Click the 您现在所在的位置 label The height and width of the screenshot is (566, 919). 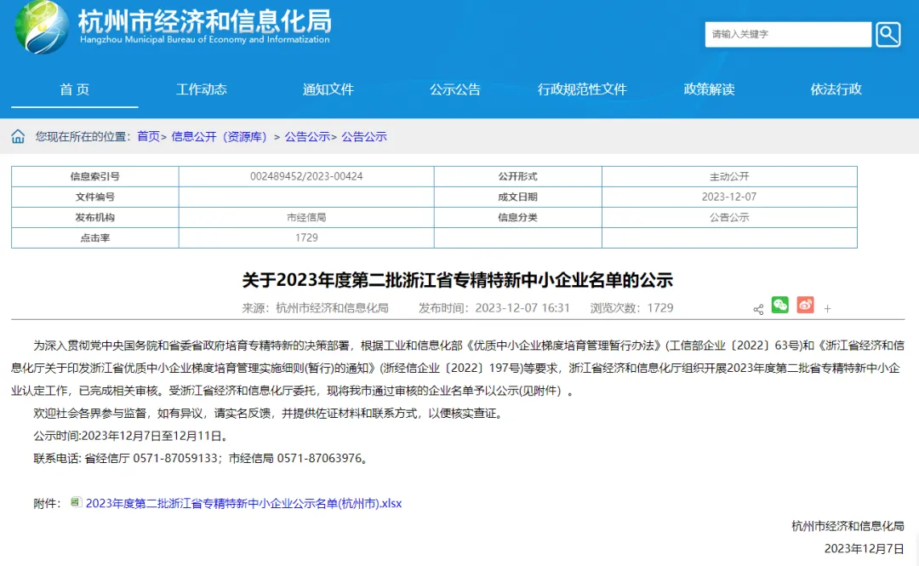click(83, 137)
